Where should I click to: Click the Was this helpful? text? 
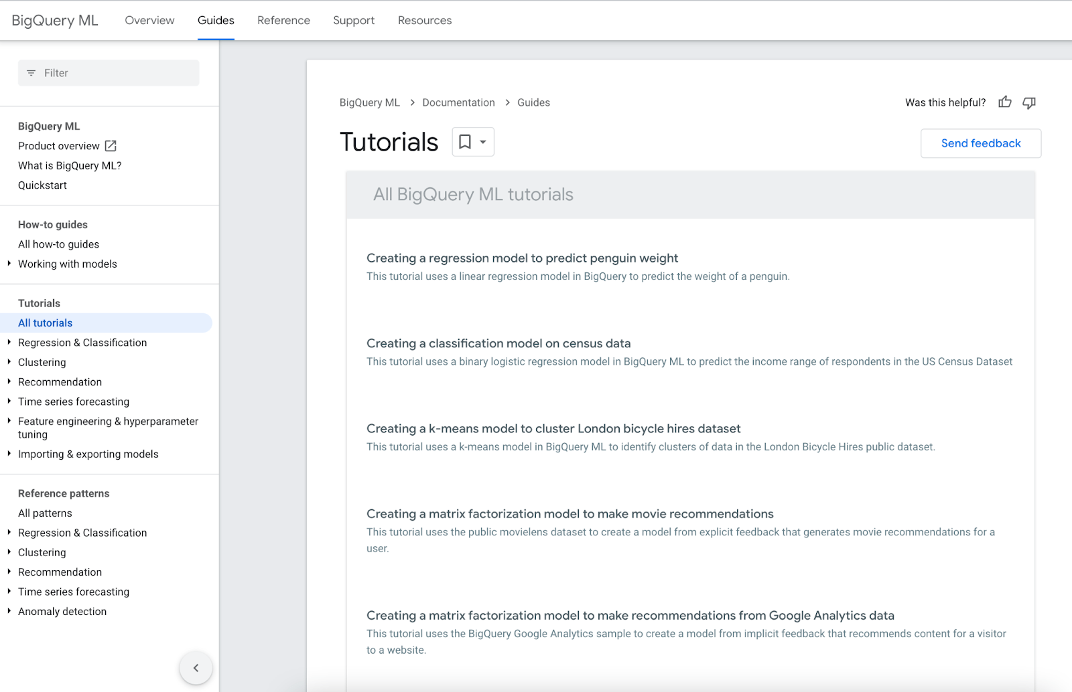point(945,102)
